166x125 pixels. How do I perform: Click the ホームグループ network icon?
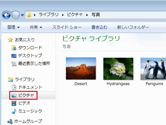[x=10, y=121]
